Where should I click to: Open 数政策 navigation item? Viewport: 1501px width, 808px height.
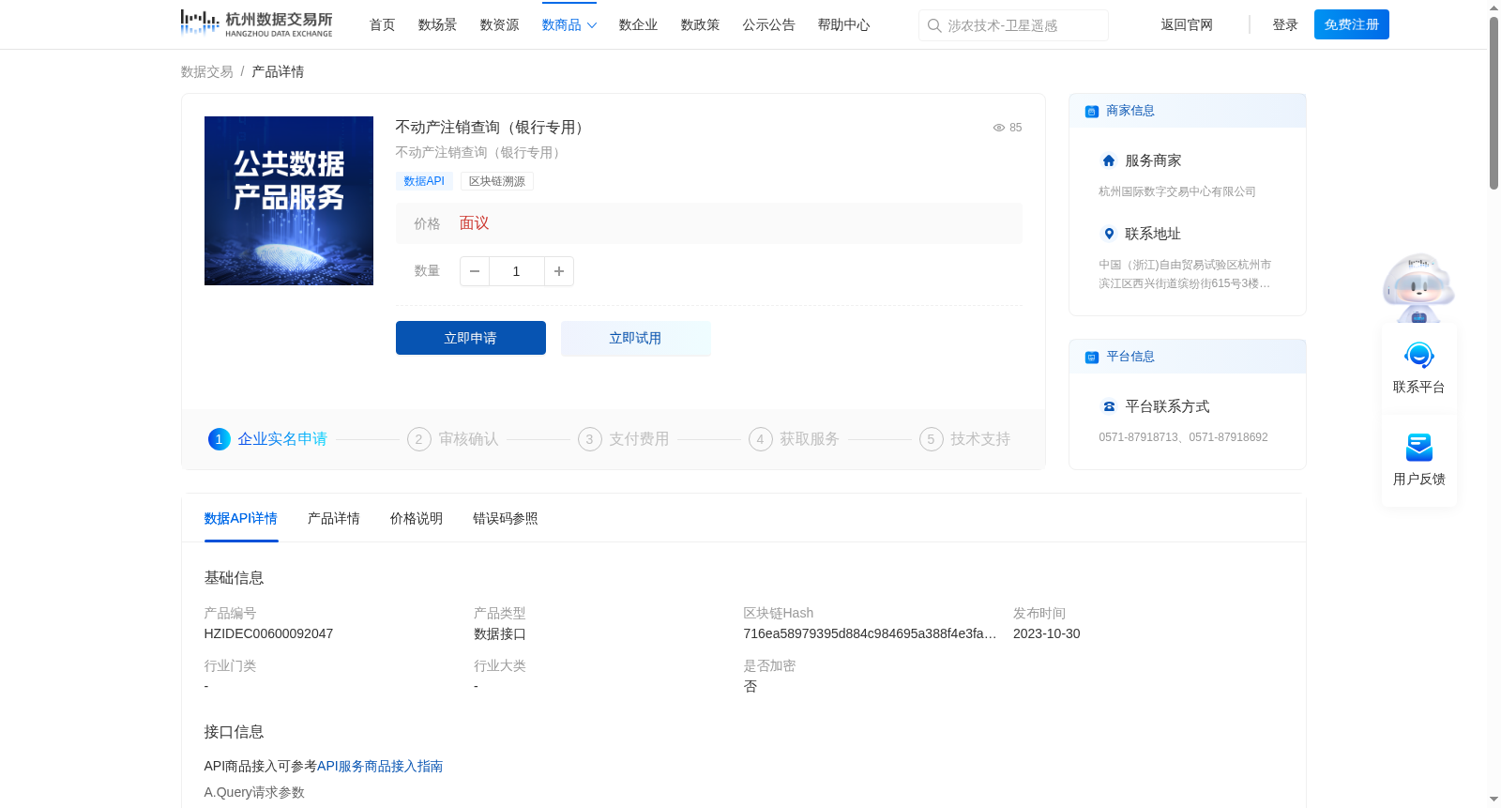(701, 25)
